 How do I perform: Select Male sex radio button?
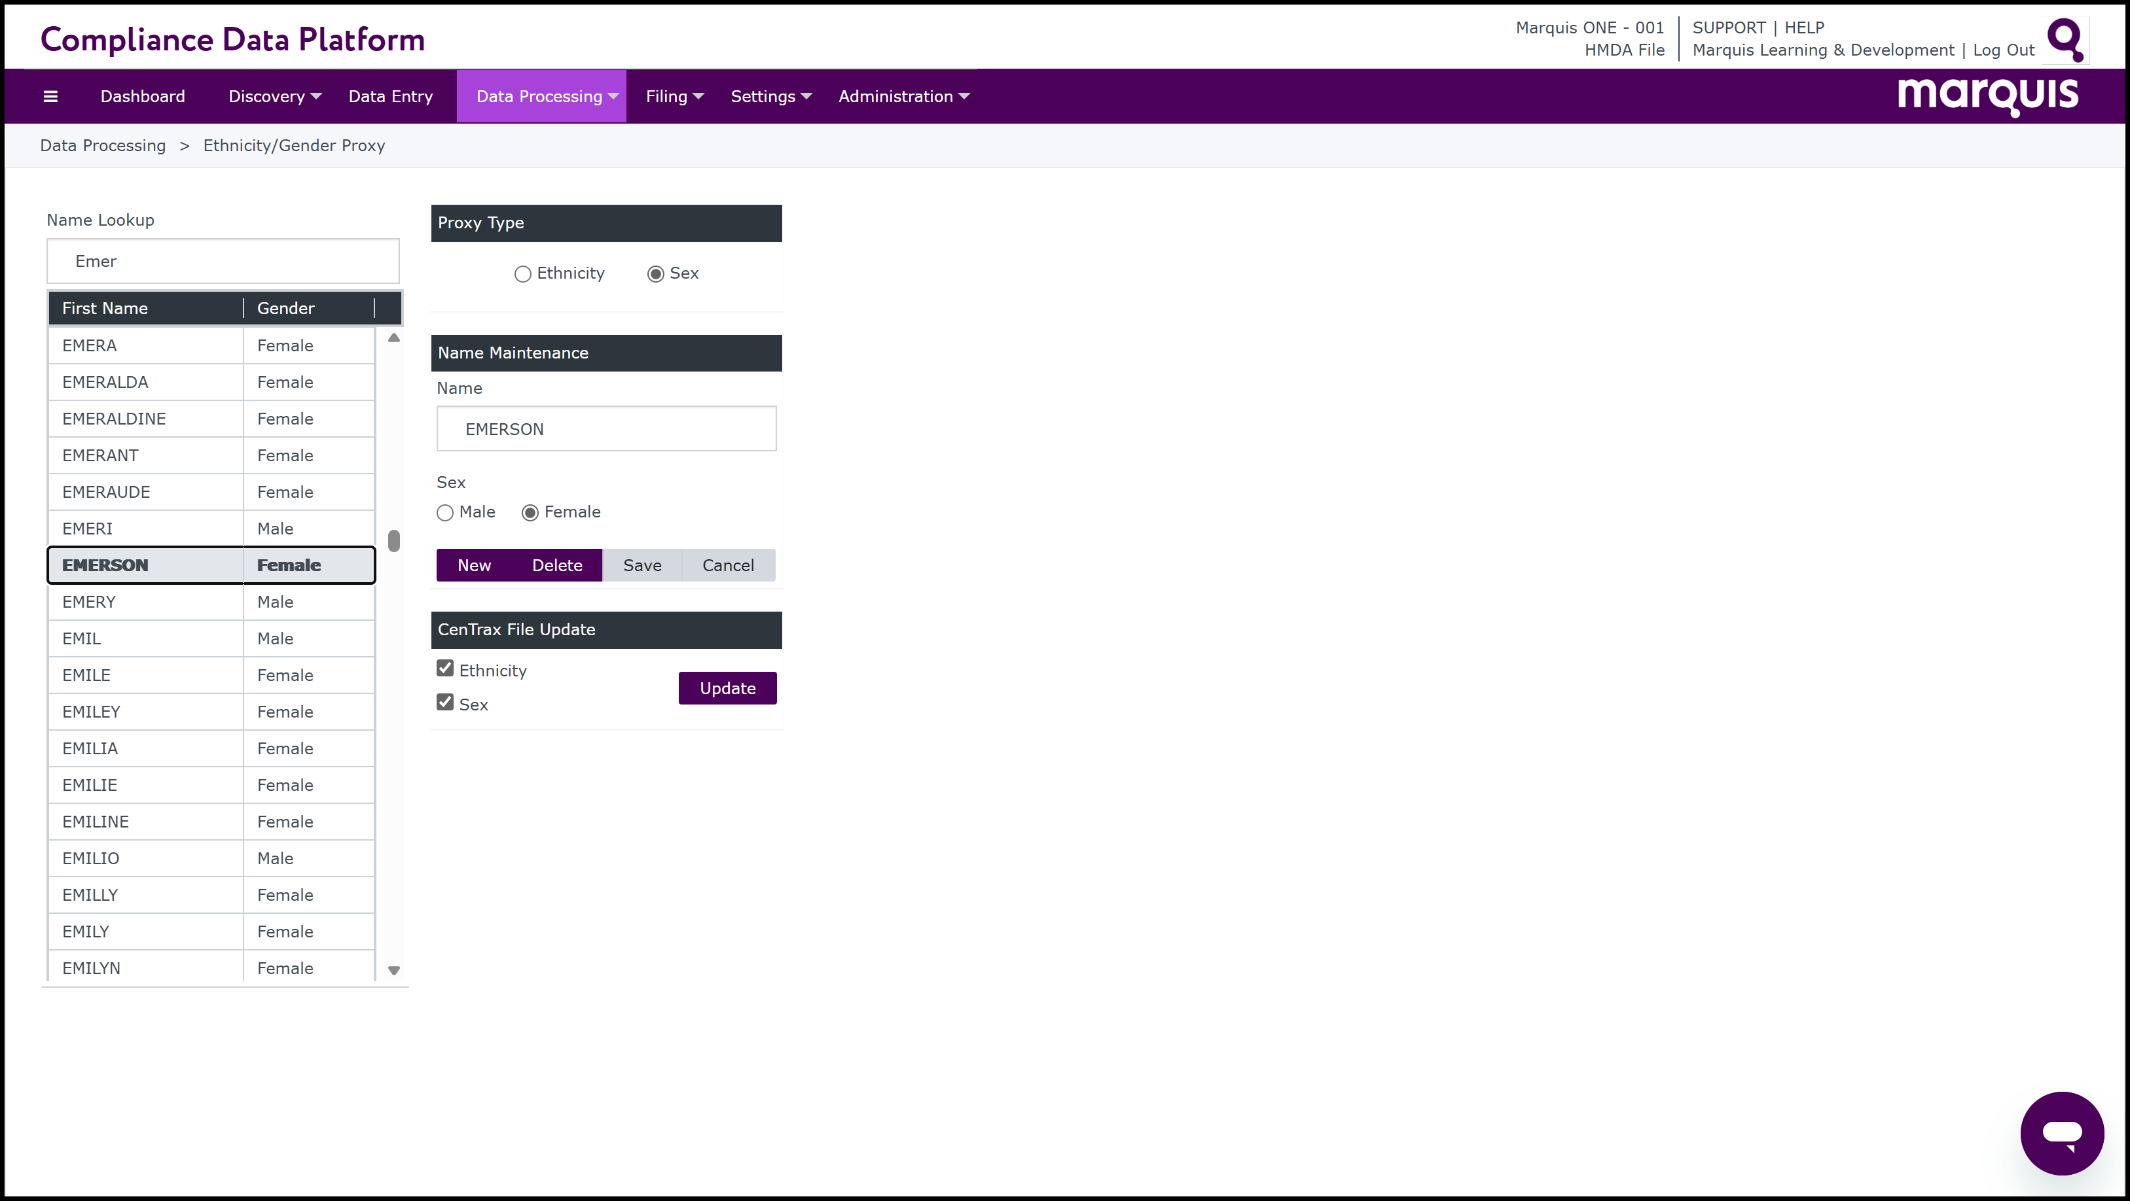pos(446,513)
